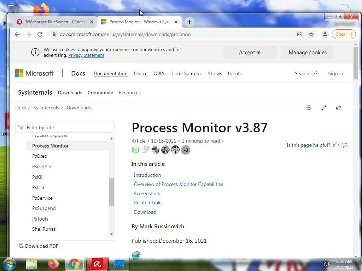Screen dimensions: 362x271
Task: Go back to the previous page
Action: pyautogui.click(x=17, y=34)
